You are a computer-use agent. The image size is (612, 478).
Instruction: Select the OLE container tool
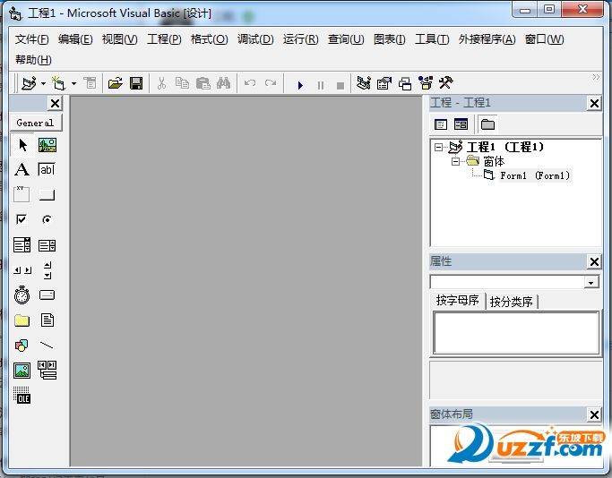(22, 397)
